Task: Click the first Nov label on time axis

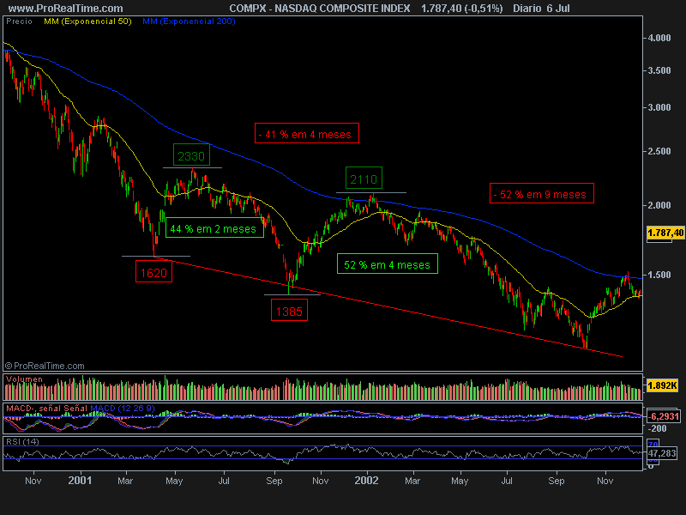Action: 33,481
